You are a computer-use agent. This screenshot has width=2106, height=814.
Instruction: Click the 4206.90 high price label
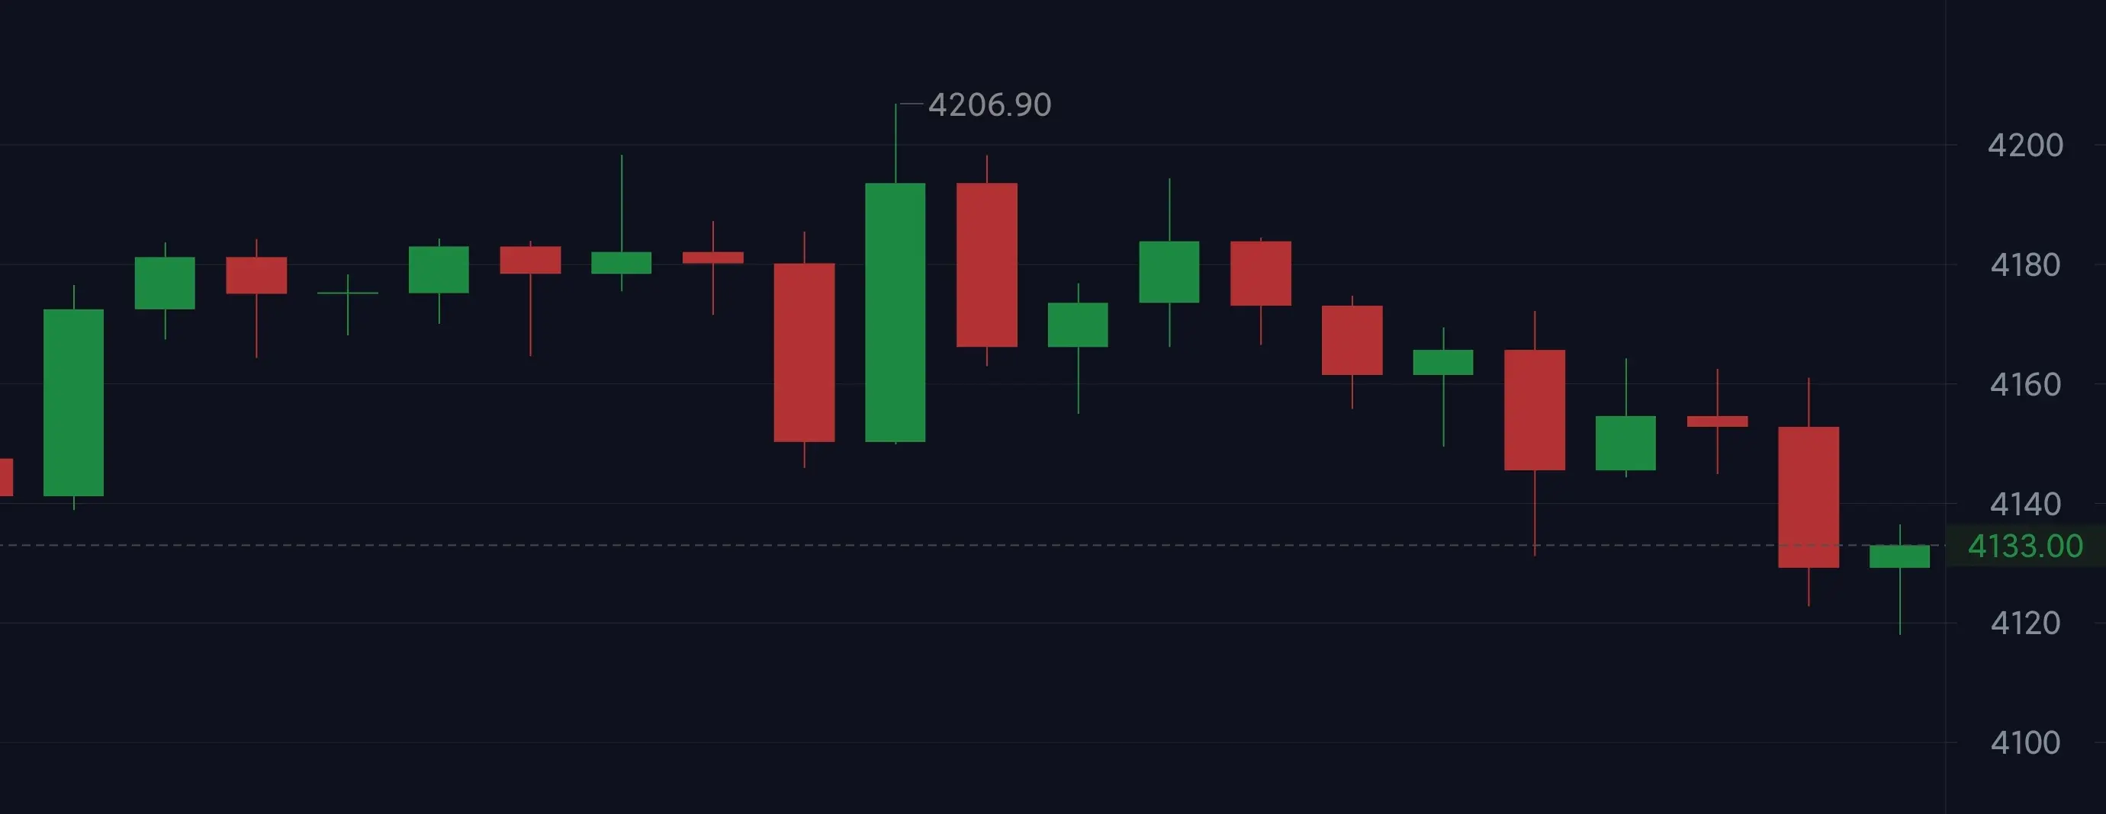pyautogui.click(x=989, y=104)
